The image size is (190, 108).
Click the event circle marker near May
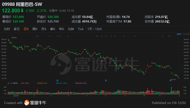click(58, 80)
